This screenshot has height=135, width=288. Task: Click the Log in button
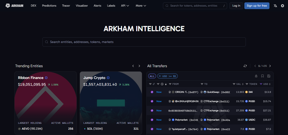[x=236, y=6]
